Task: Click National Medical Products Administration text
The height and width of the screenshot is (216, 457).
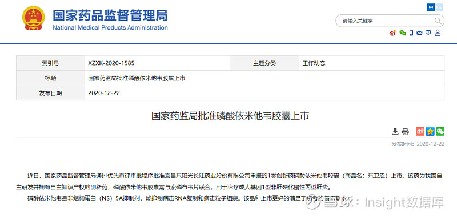Action: pyautogui.click(x=110, y=28)
